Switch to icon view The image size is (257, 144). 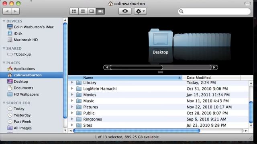pos(74,11)
